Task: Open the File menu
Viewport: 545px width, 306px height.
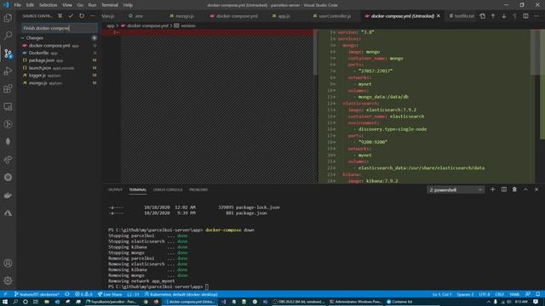Action: [x=18, y=5]
